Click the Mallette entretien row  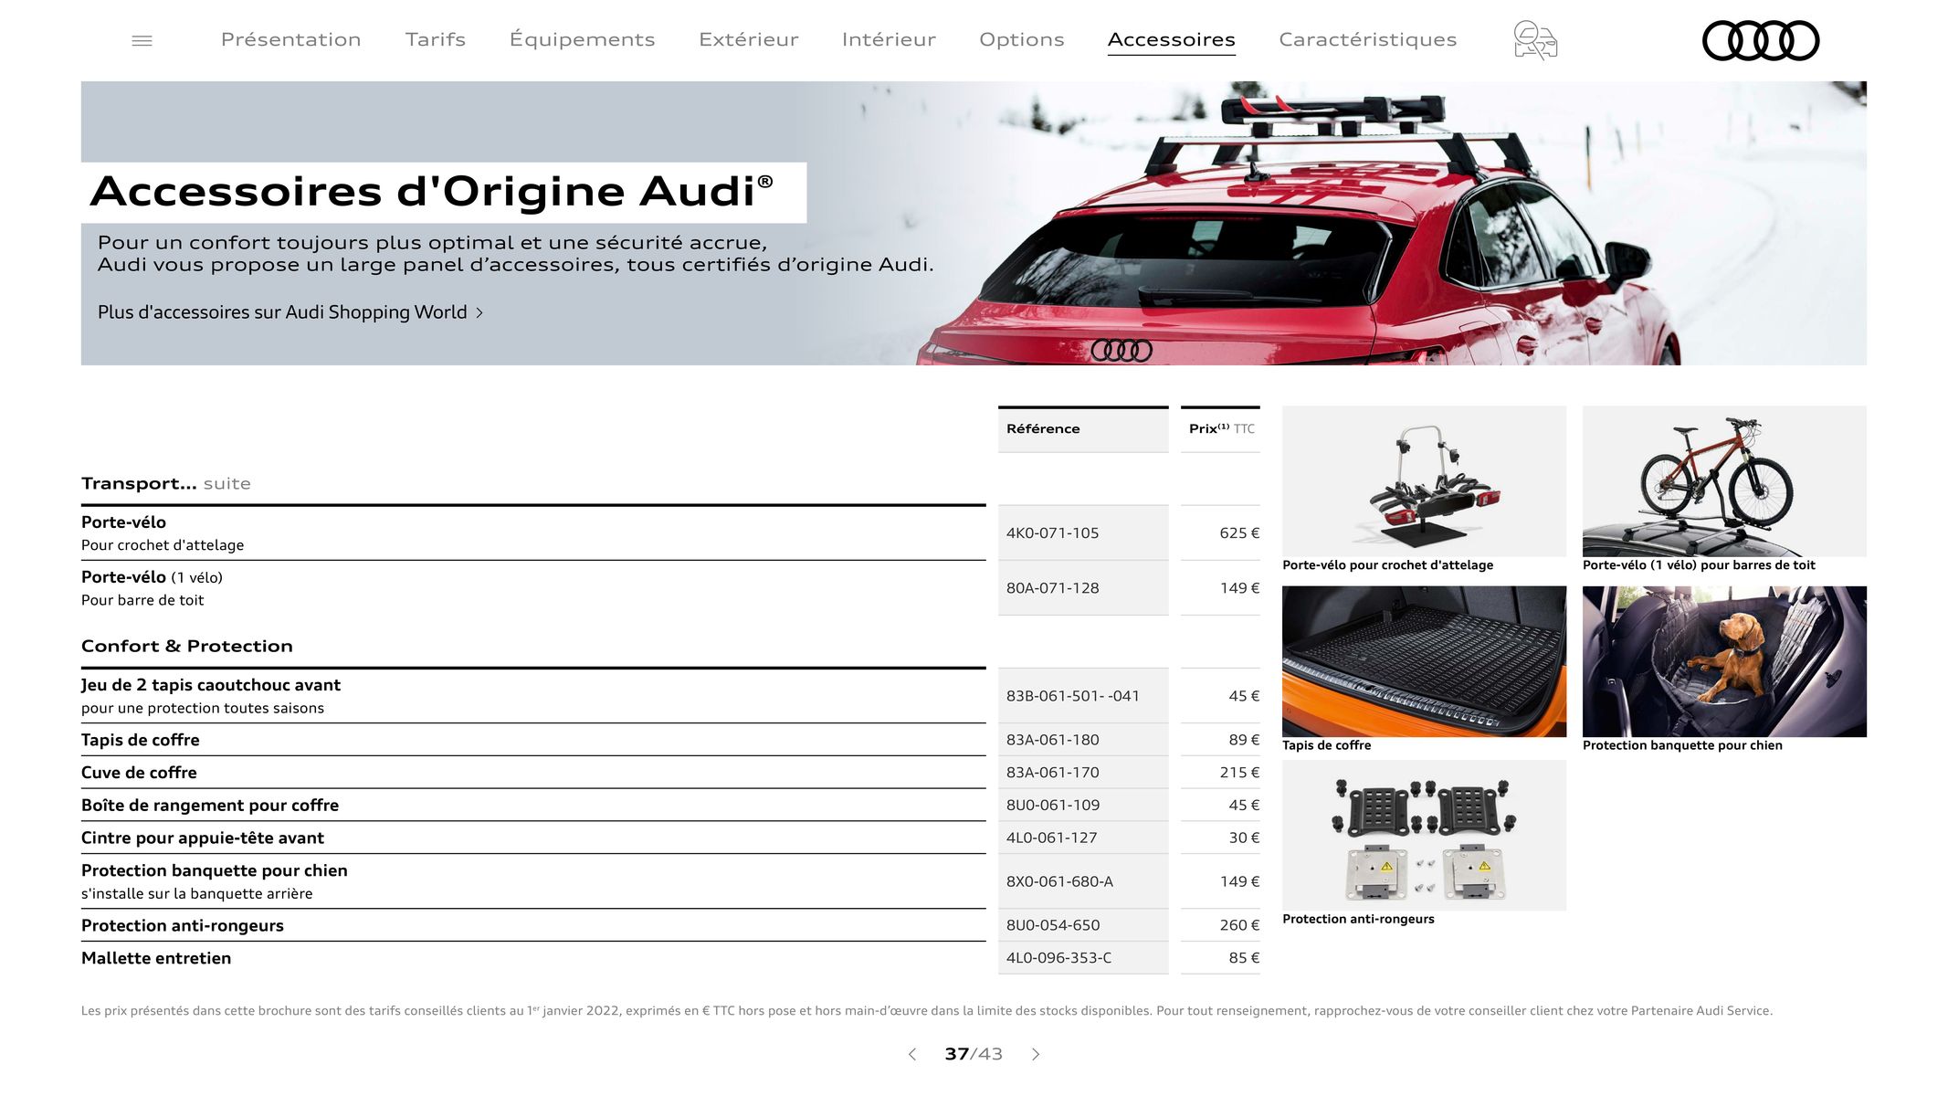tap(533, 958)
